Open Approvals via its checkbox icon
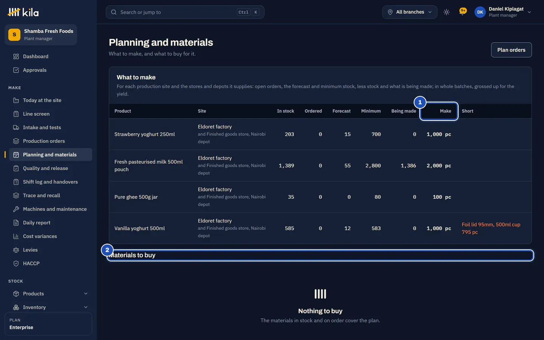The image size is (544, 340). point(16,70)
